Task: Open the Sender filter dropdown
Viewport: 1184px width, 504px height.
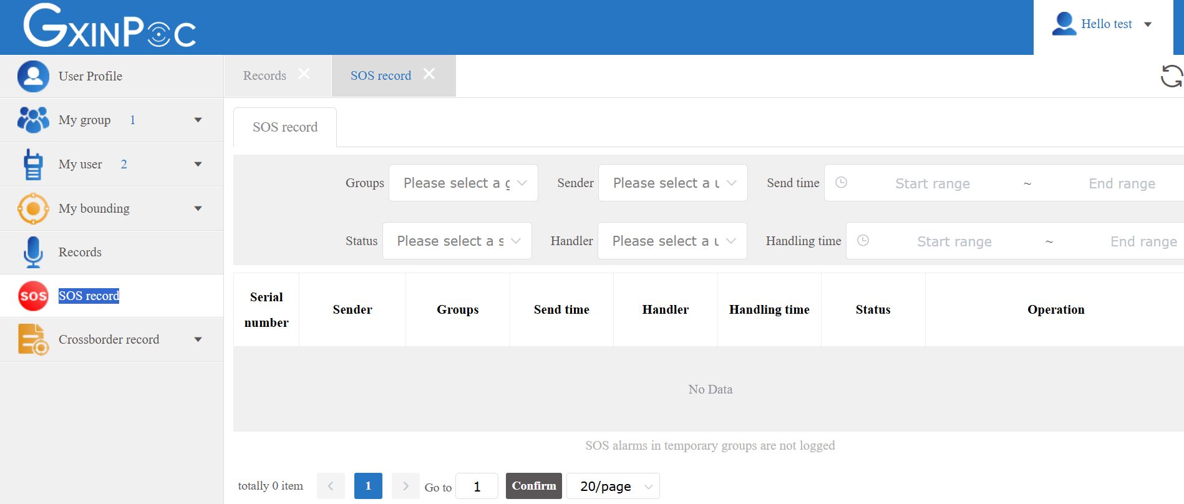Action: pos(672,183)
